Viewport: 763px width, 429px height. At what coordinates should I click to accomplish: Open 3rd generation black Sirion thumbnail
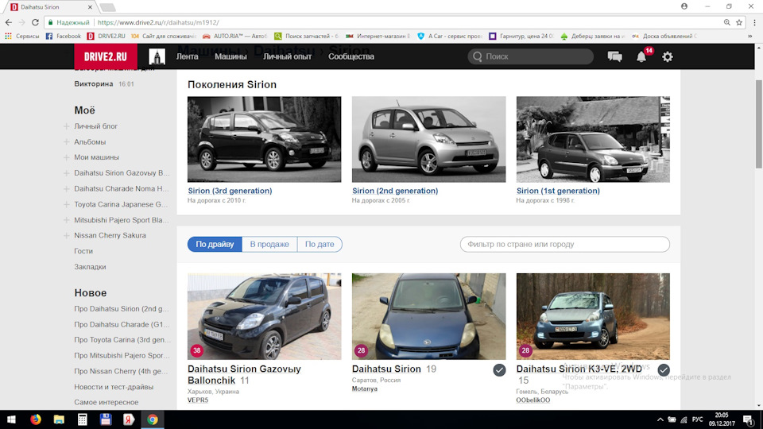[264, 139]
